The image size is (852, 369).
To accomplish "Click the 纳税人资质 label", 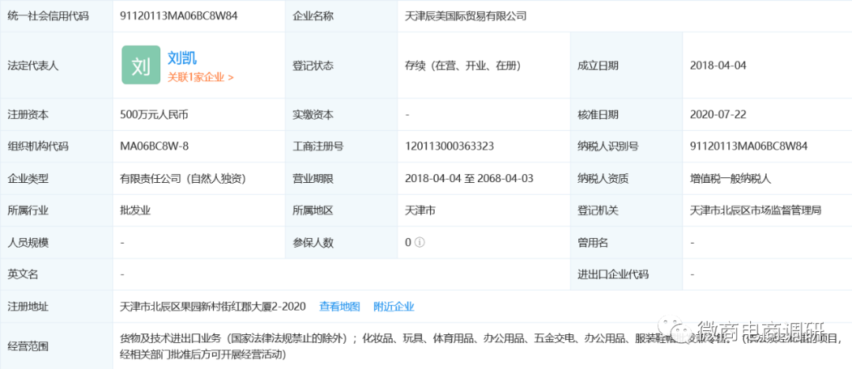I will pyautogui.click(x=603, y=178).
